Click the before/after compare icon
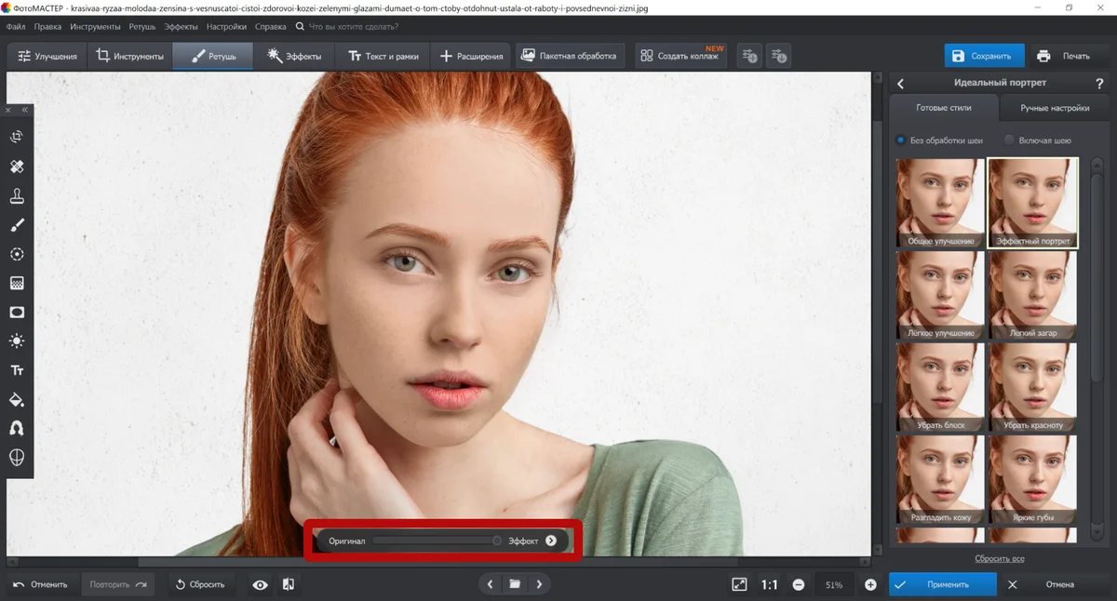The height and width of the screenshot is (601, 1117). [x=289, y=584]
